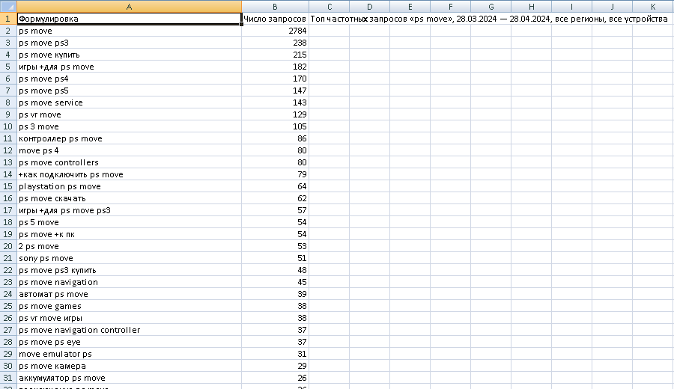Select the value 2784

tap(275, 31)
